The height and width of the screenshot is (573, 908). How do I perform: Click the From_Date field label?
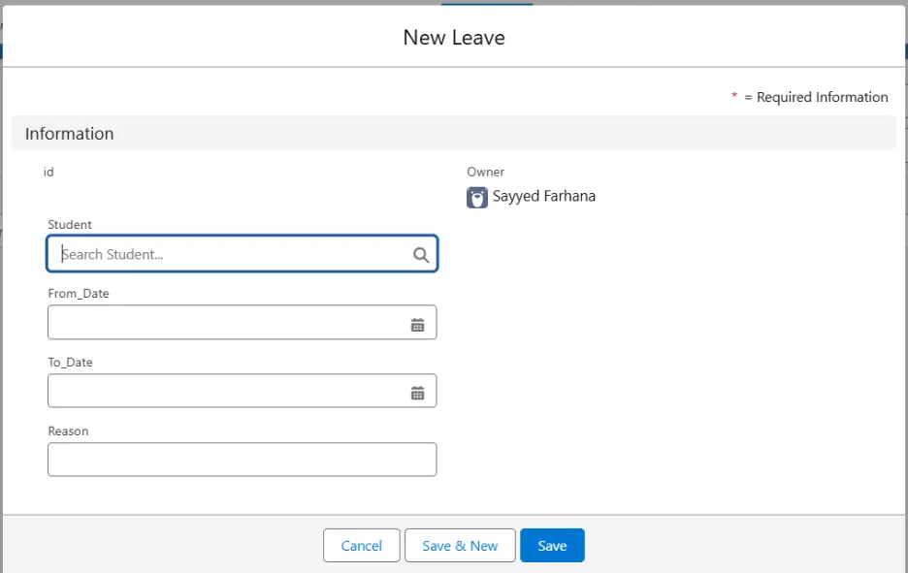click(x=79, y=294)
